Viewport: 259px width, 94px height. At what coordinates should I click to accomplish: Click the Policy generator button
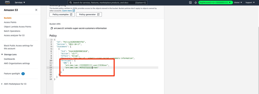click(89, 14)
